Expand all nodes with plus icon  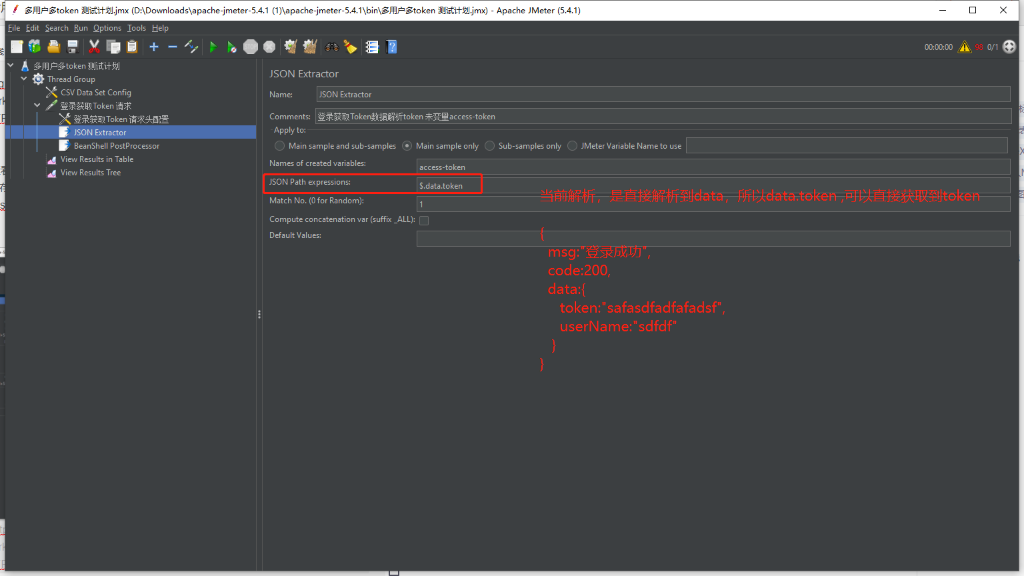click(x=154, y=47)
